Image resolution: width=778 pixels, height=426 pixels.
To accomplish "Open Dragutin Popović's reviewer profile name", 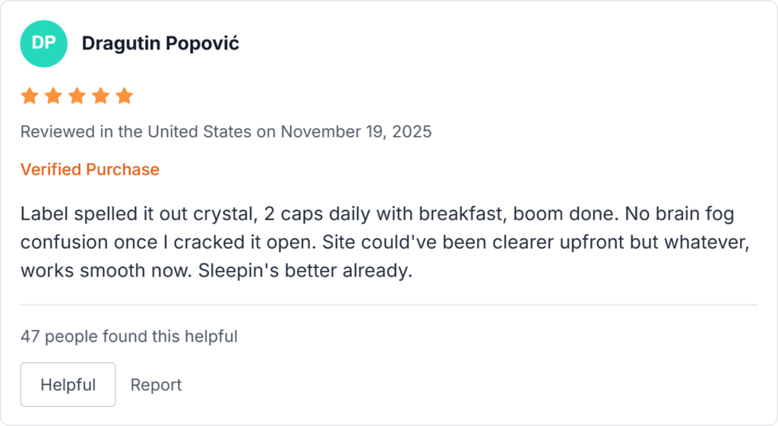I will (160, 43).
